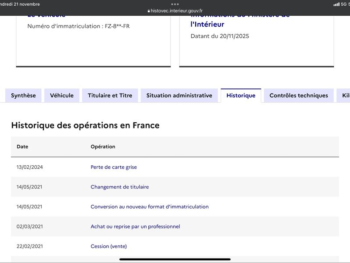Open Achat ou reprise par un professionnel
This screenshot has width=350, height=263.
135,227
